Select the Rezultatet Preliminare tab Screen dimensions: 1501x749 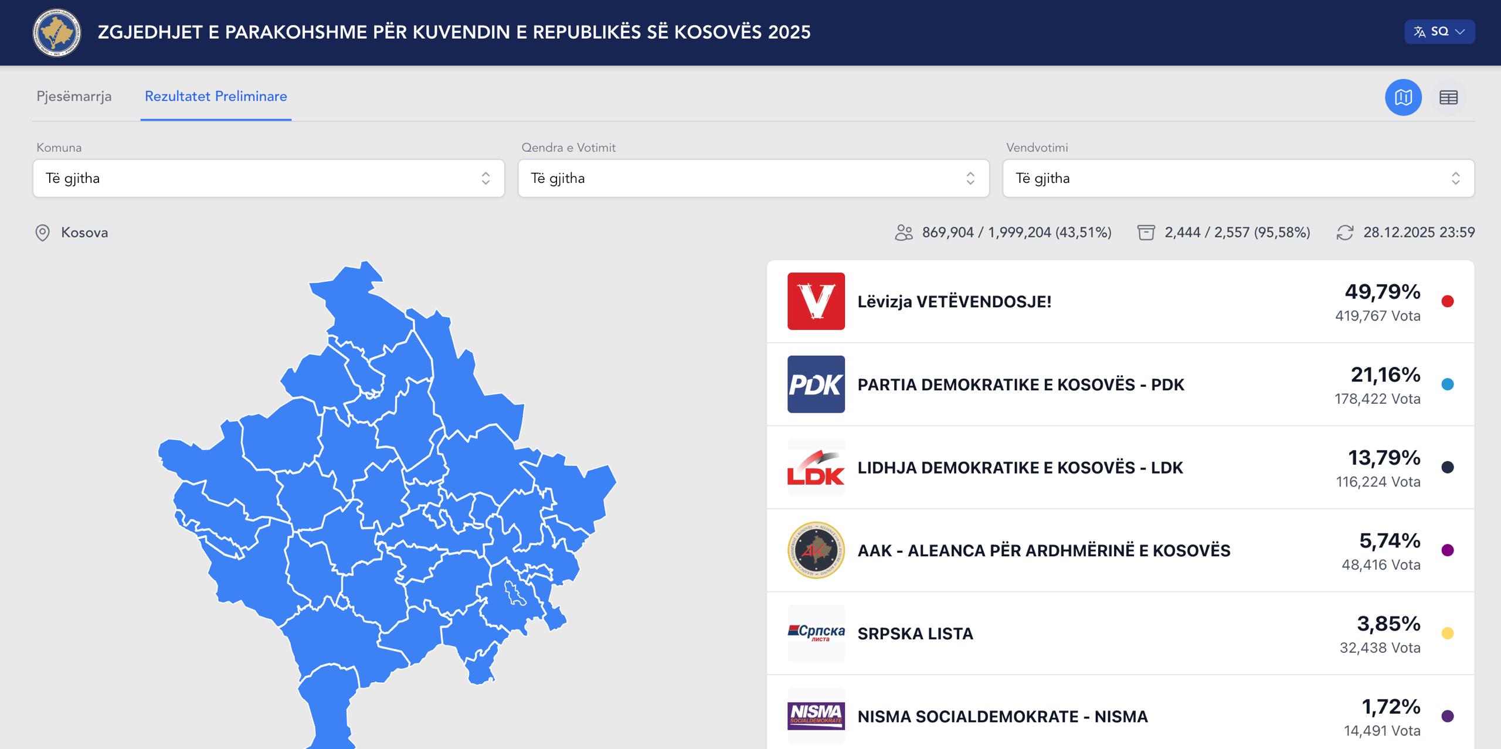[216, 97]
